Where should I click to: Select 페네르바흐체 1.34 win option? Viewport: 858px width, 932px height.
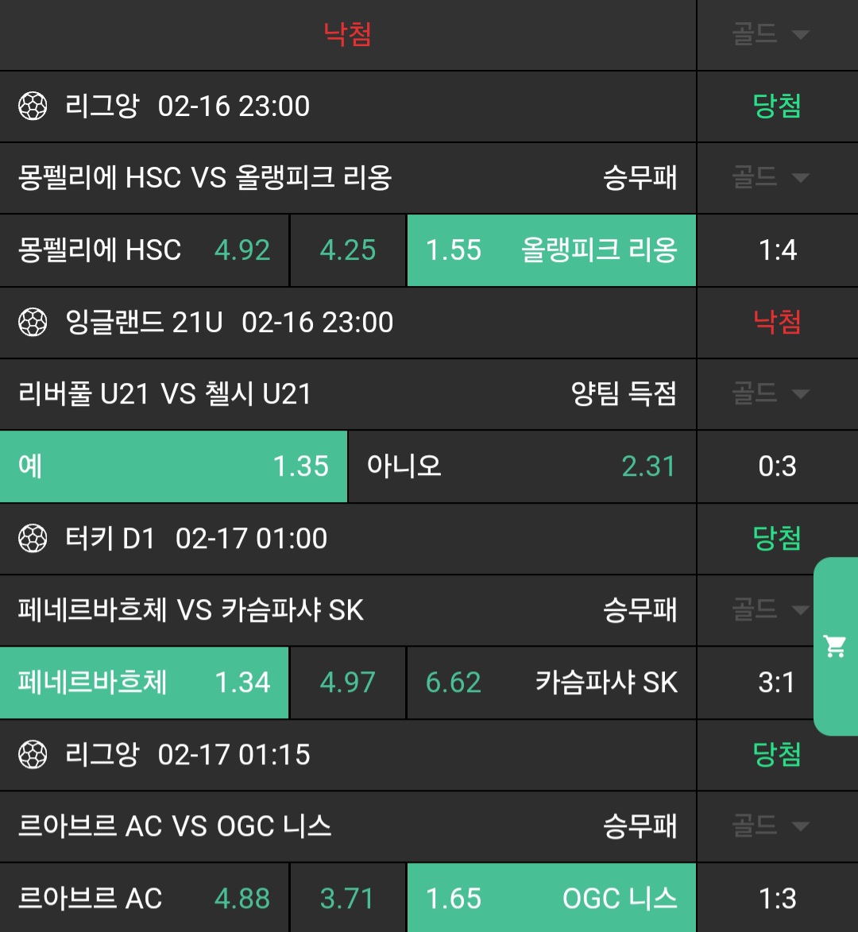tap(144, 683)
